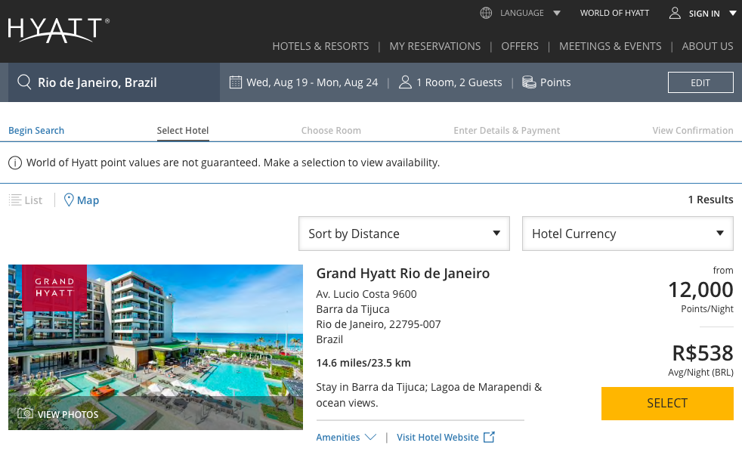This screenshot has height=452, width=742.
Task: Click the sign-in user icon
Action: coord(675,13)
